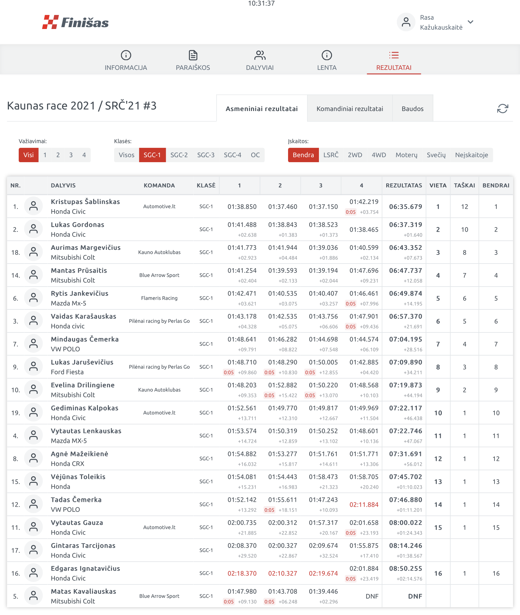Filter Važiavimai to run 4
Image resolution: width=520 pixels, height=615 pixels.
(x=84, y=155)
